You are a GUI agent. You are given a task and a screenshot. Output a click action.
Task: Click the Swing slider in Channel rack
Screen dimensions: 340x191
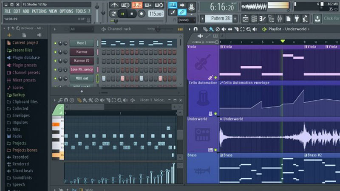tap(159, 29)
